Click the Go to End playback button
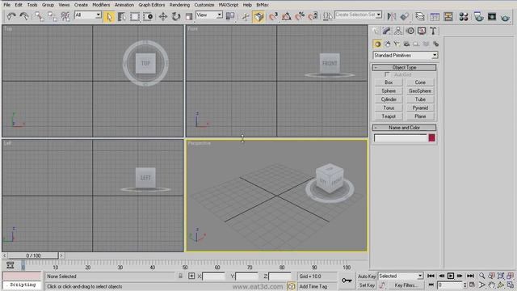Screen dimensions: 517x291 [470, 276]
